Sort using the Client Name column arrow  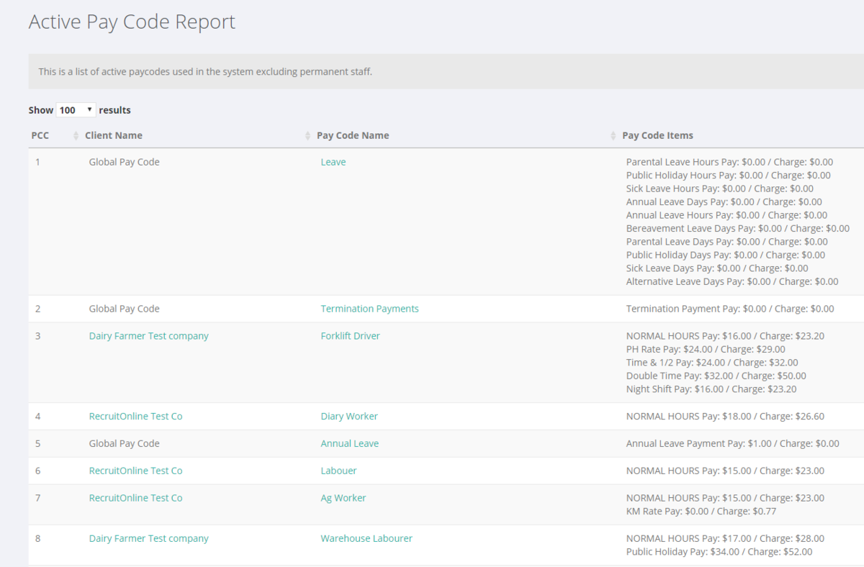(x=308, y=135)
